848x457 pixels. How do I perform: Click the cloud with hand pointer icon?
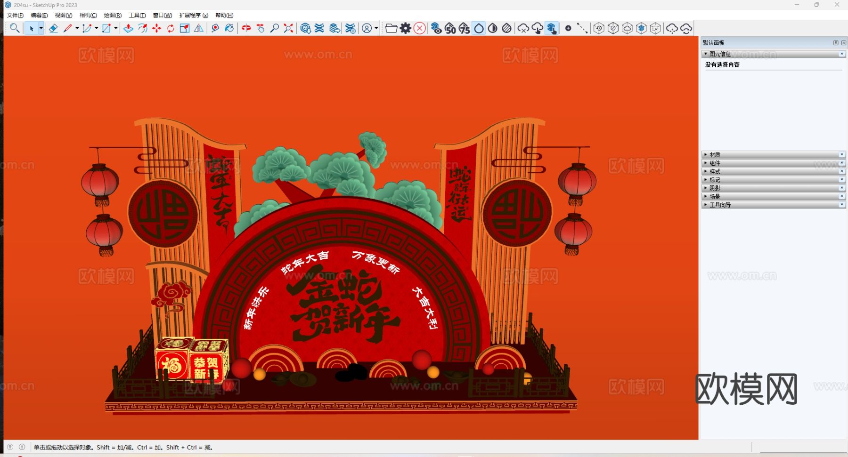[x=537, y=28]
